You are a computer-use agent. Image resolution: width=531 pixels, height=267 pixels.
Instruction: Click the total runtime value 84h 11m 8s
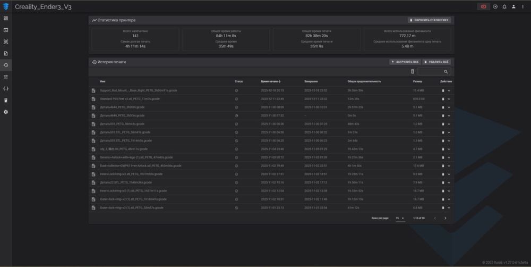pyautogui.click(x=226, y=36)
